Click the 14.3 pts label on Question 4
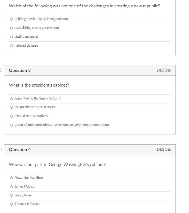The image size is (189, 213). (x=163, y=149)
